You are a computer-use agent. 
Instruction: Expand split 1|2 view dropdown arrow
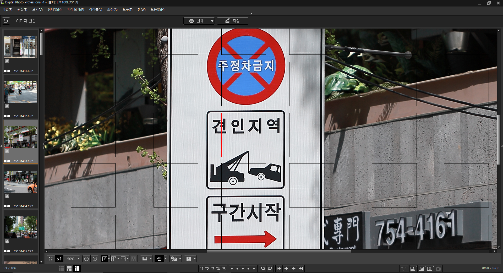click(128, 259)
